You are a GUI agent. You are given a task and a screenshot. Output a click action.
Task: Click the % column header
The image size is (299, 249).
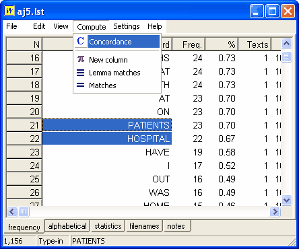(222, 44)
